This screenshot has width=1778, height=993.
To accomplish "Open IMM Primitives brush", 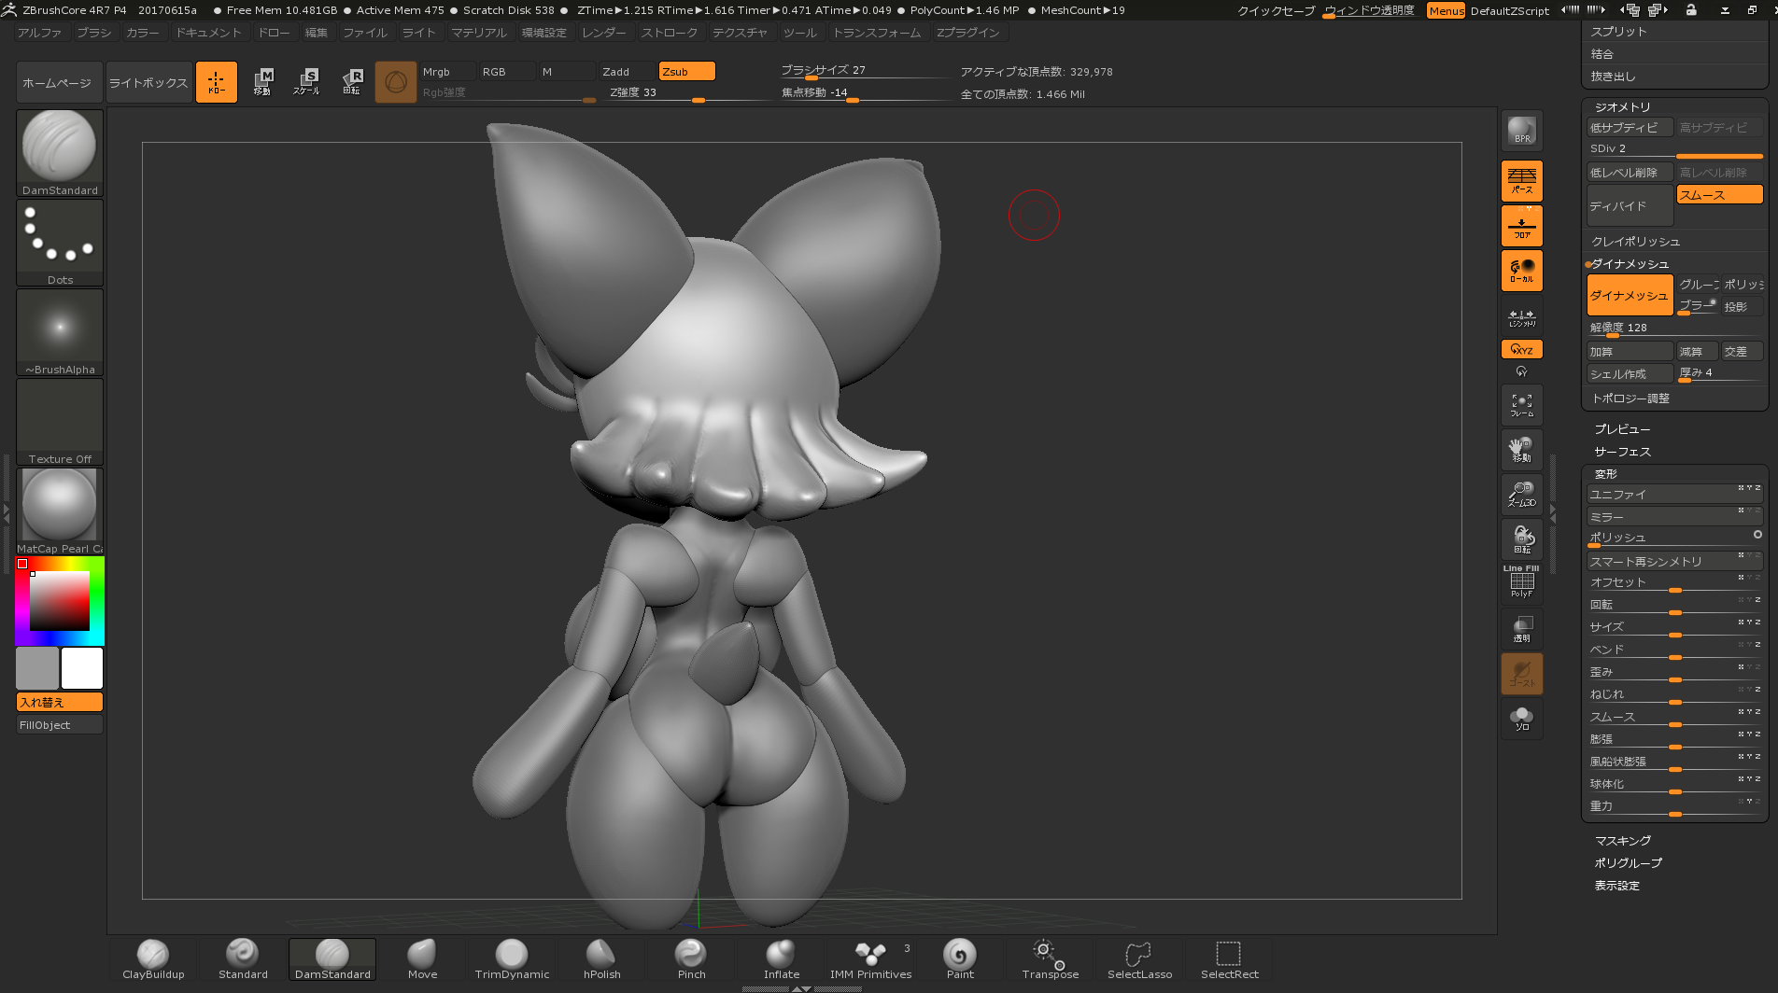I will [x=870, y=958].
